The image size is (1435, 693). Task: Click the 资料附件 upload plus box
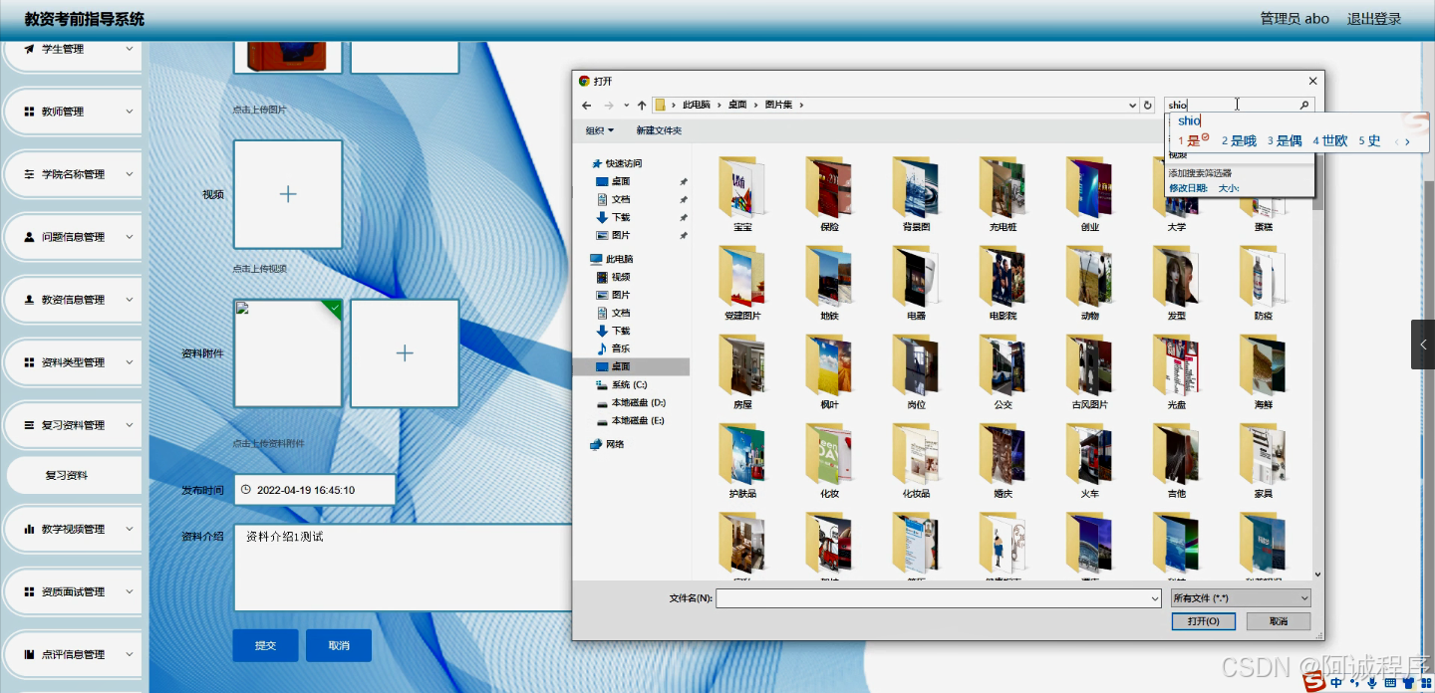[x=405, y=353]
